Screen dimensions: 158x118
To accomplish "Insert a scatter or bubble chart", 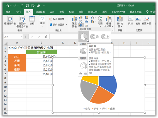I will pyautogui.click(x=87, y=25).
